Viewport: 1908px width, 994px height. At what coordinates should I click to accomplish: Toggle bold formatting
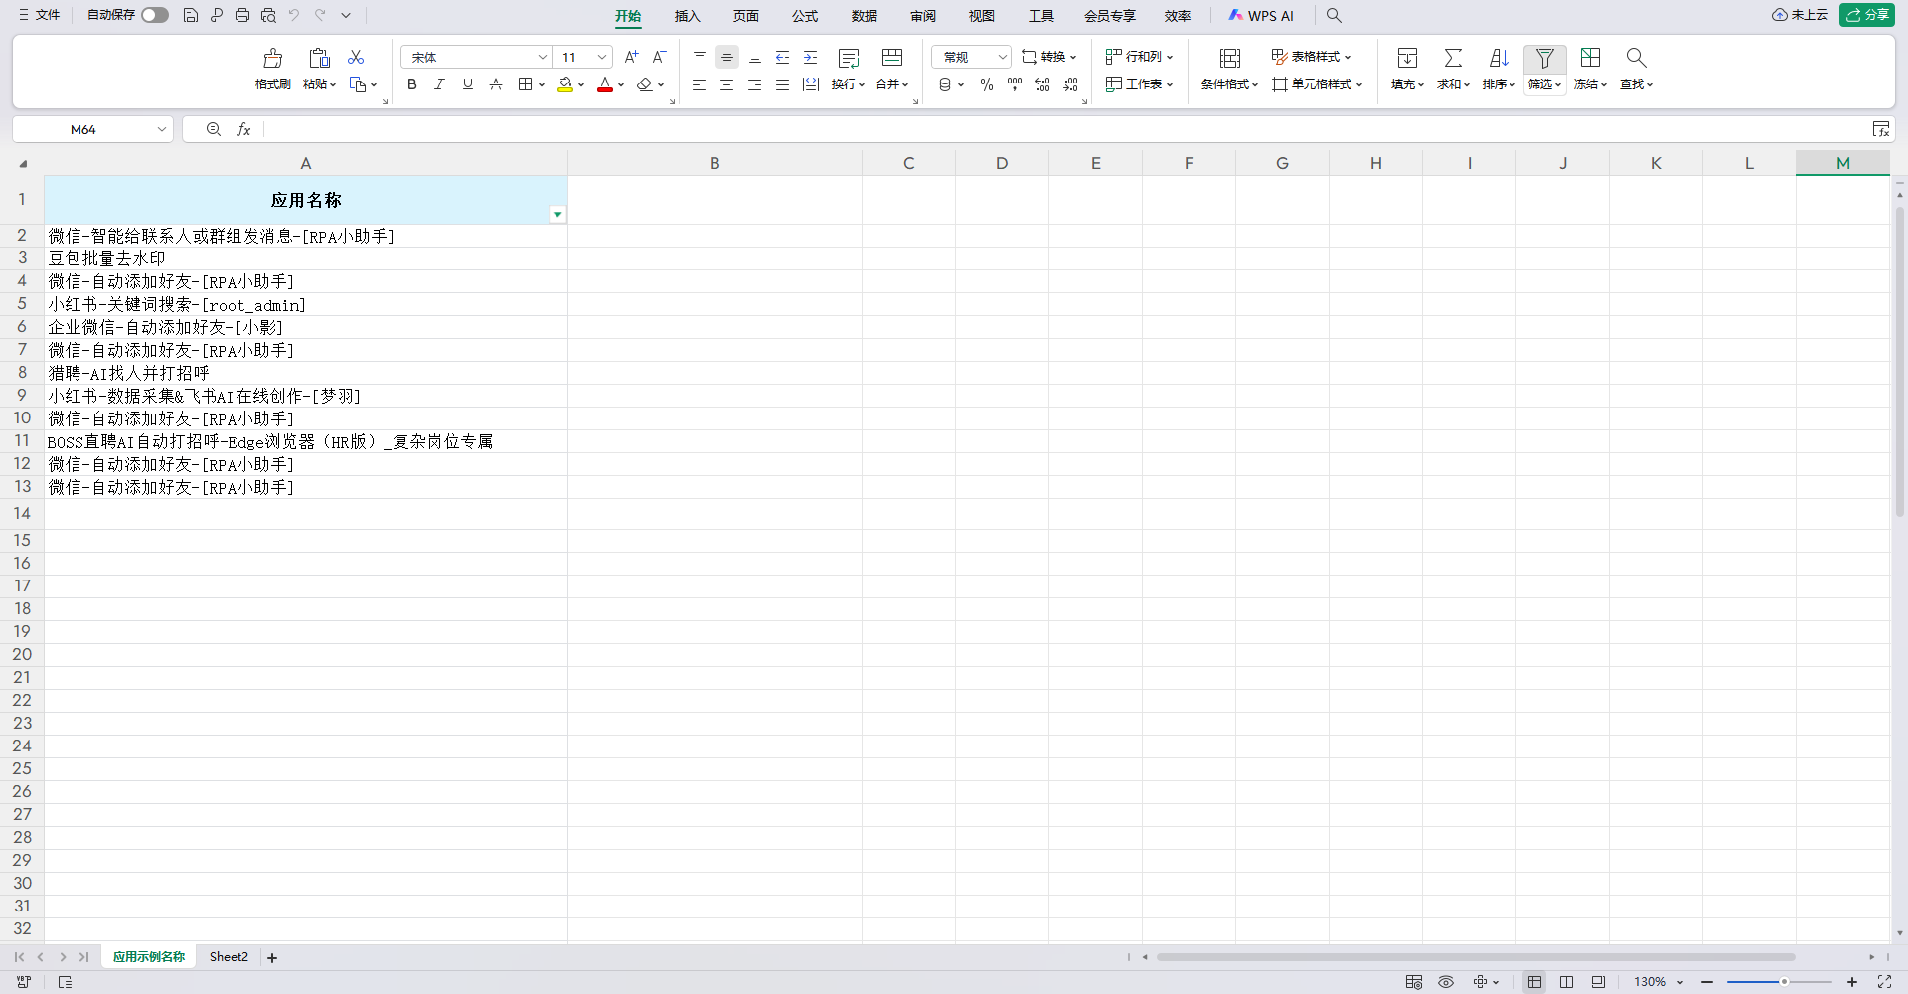coord(412,84)
